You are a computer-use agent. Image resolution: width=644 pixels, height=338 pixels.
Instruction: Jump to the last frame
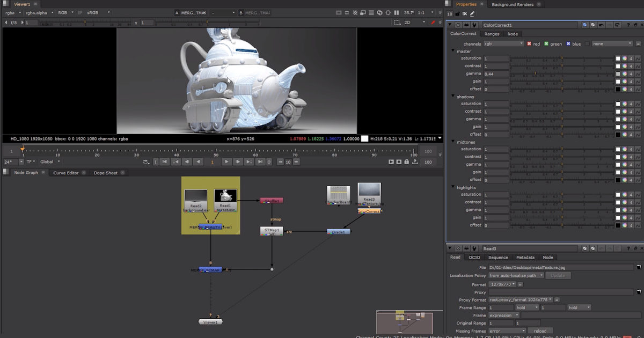tap(260, 161)
